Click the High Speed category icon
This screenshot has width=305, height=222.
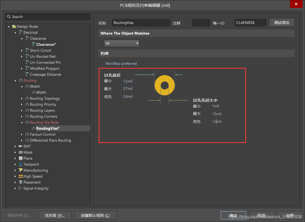pyautogui.click(x=21, y=176)
